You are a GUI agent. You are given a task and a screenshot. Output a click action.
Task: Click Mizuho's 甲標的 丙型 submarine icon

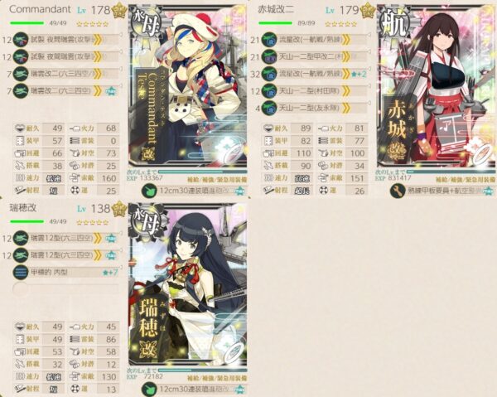click(21, 272)
